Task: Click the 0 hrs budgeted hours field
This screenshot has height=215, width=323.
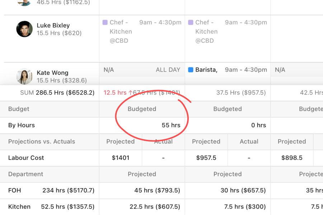Action: pyautogui.click(x=258, y=125)
